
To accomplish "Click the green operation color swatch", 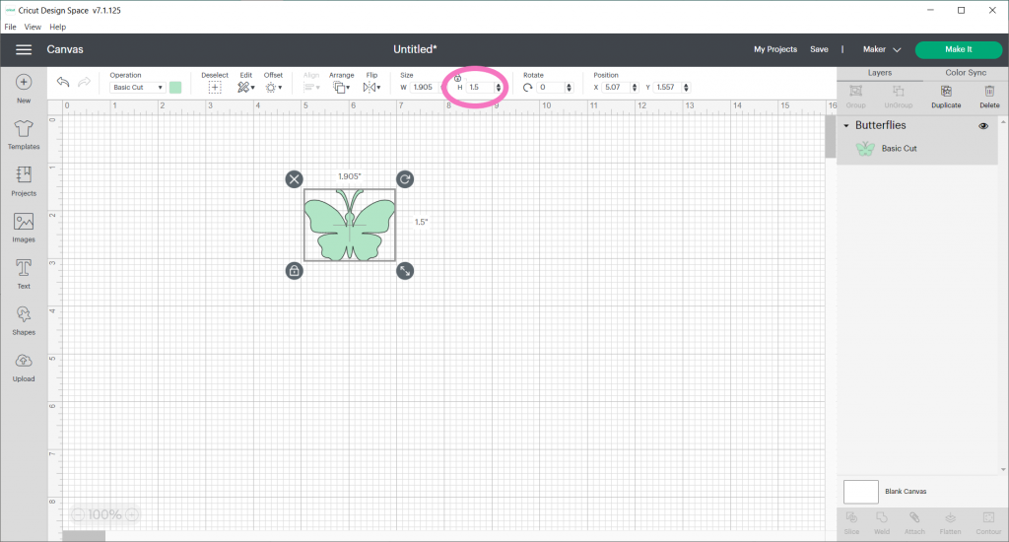I will (x=175, y=88).
